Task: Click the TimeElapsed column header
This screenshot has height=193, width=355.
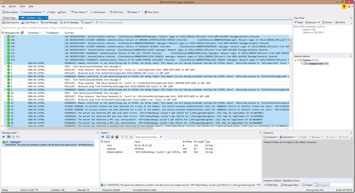Action: (52, 33)
